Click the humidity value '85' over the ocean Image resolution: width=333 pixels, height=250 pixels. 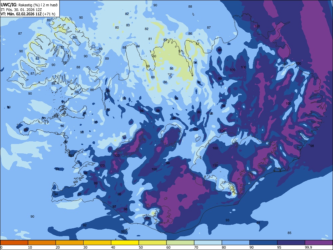pos(289,233)
